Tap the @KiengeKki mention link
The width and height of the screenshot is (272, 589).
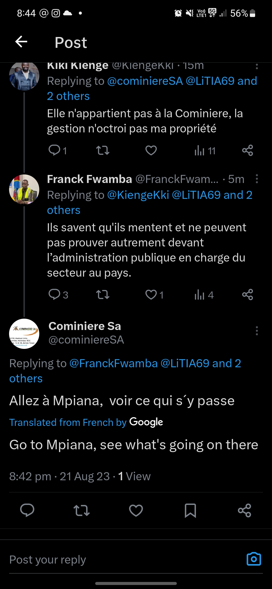[x=138, y=195]
